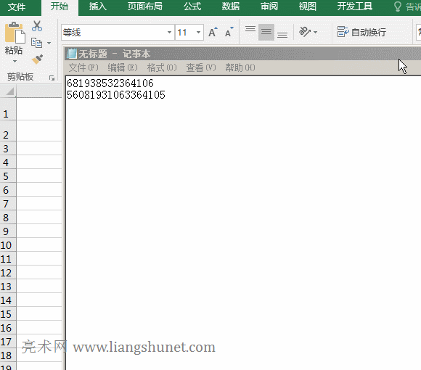Click the Cut scissors icon
Screen dimensions: 421x370
click(37, 26)
